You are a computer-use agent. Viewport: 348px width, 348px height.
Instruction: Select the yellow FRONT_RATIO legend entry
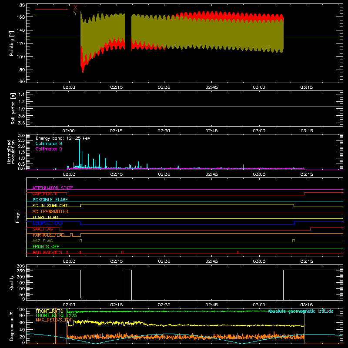click(x=50, y=311)
